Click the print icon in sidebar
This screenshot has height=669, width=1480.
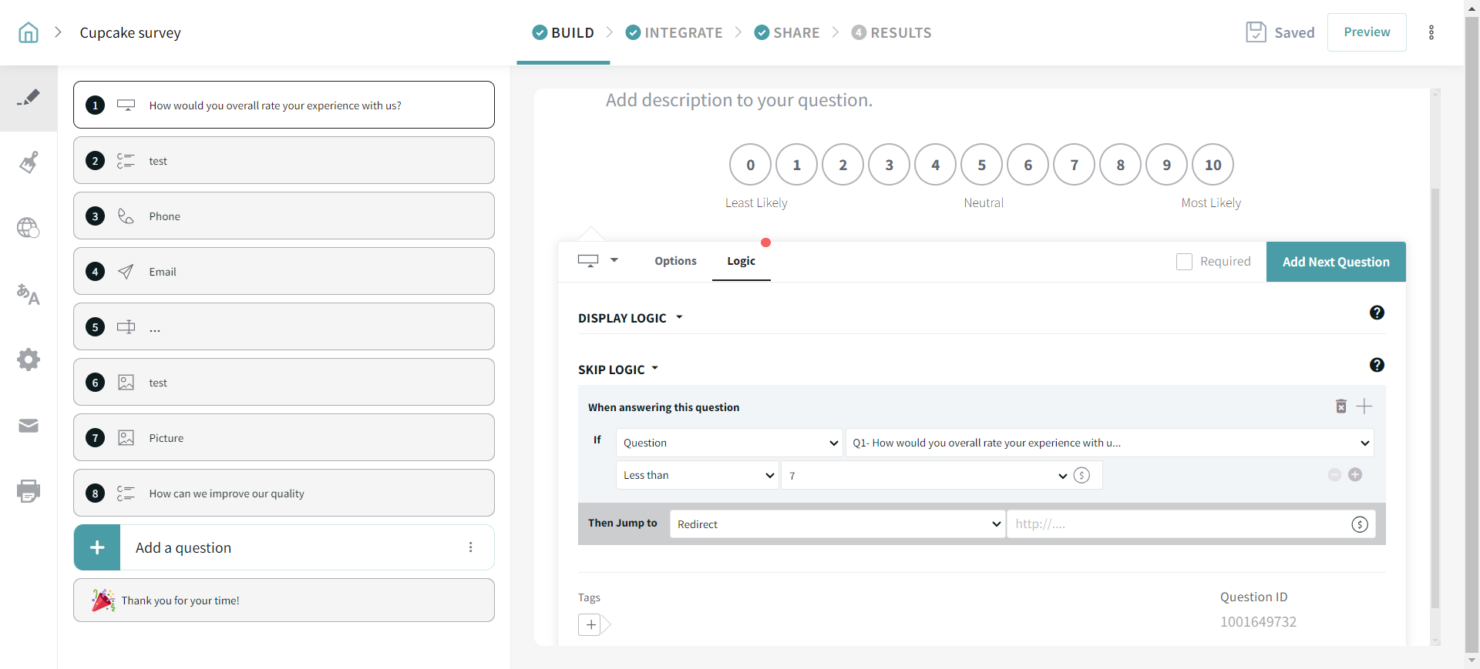coord(29,491)
